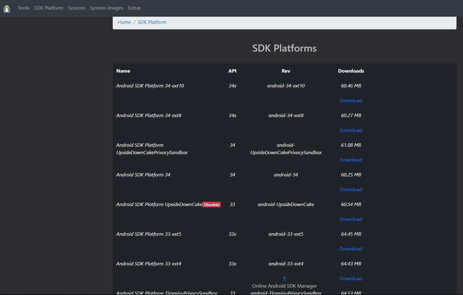Select 'Android SDK Platform 34' name
This screenshot has width=463, height=295.
click(143, 175)
